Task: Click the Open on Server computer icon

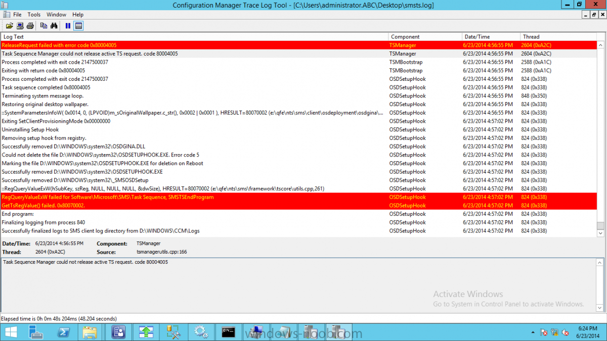Action: click(x=20, y=26)
